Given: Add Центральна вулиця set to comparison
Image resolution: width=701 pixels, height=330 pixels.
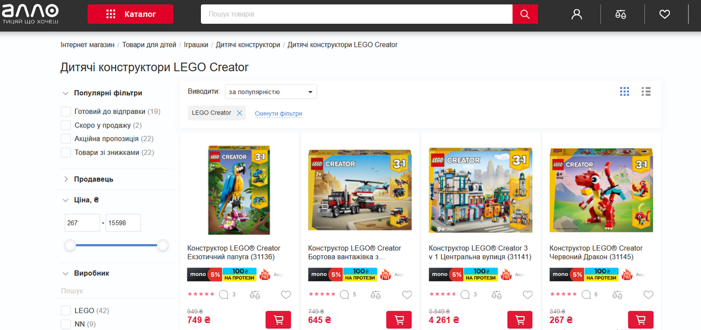Looking at the screenshot, I should point(496,295).
